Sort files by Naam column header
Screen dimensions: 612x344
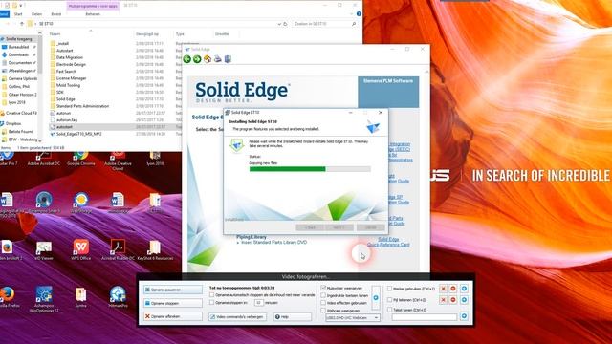tap(55, 34)
